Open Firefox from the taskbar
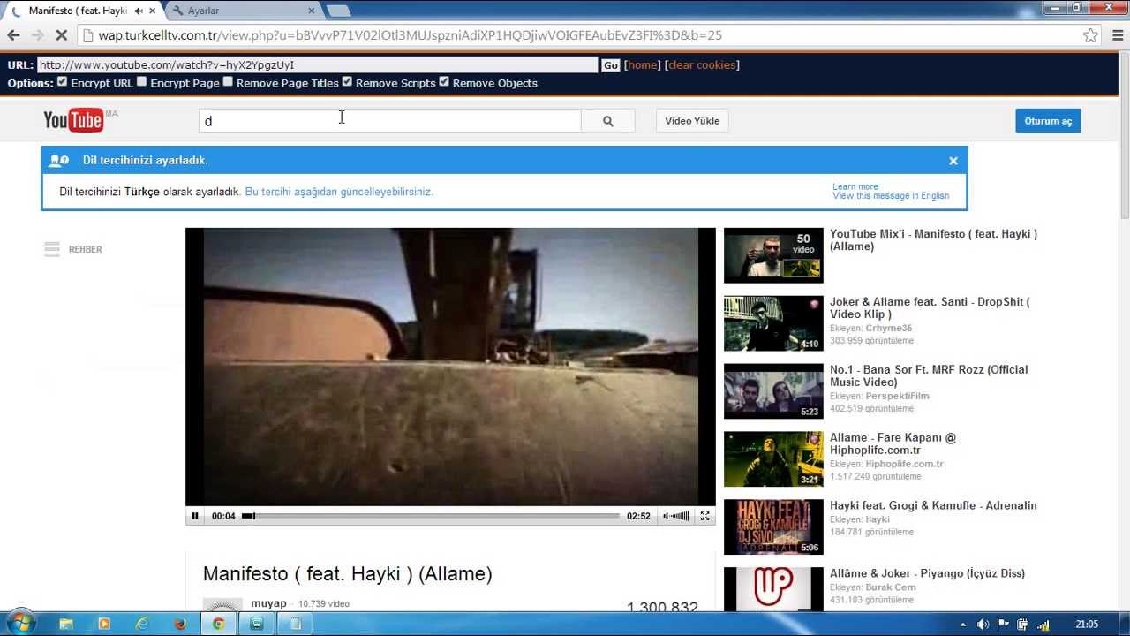Screen dimensions: 1130x636 pos(180,624)
